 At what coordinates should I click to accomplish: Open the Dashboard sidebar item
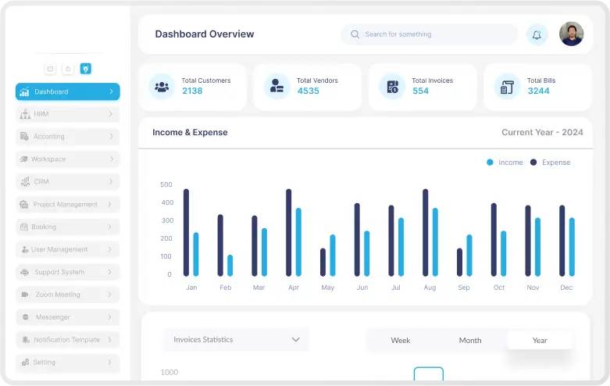(x=67, y=91)
